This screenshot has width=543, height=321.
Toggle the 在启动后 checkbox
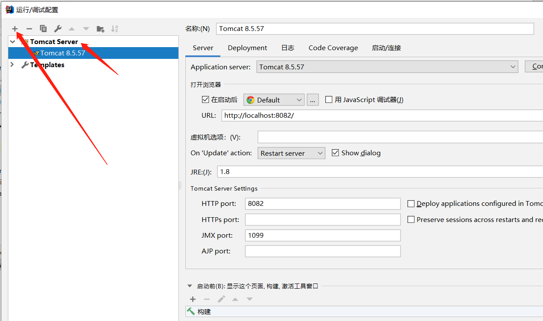point(205,99)
